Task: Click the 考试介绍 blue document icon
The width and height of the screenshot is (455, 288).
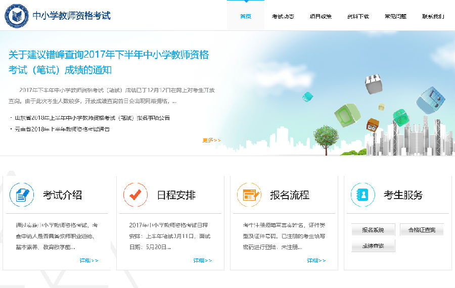Action: pyautogui.click(x=22, y=195)
